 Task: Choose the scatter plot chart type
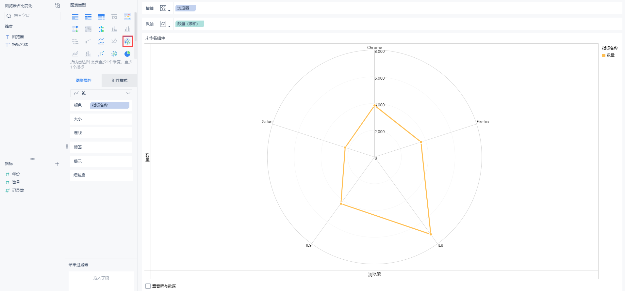101,54
